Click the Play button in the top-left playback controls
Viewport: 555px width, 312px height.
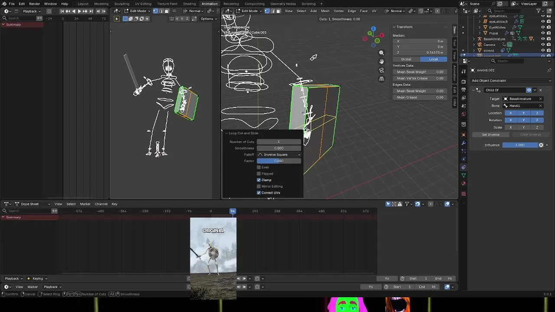click(79, 11)
